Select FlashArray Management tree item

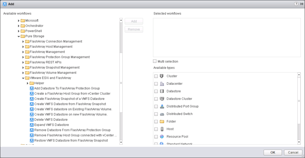click(47, 52)
